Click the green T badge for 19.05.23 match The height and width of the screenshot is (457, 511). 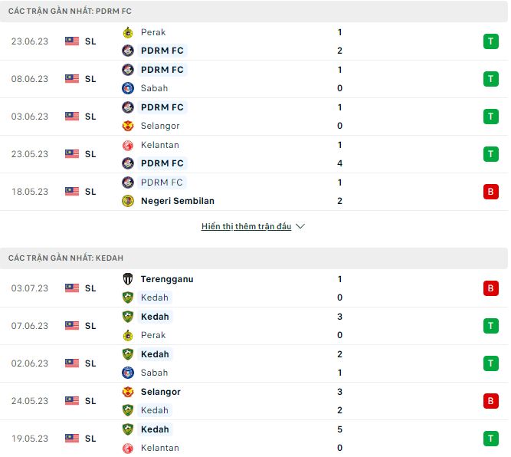pos(490,439)
